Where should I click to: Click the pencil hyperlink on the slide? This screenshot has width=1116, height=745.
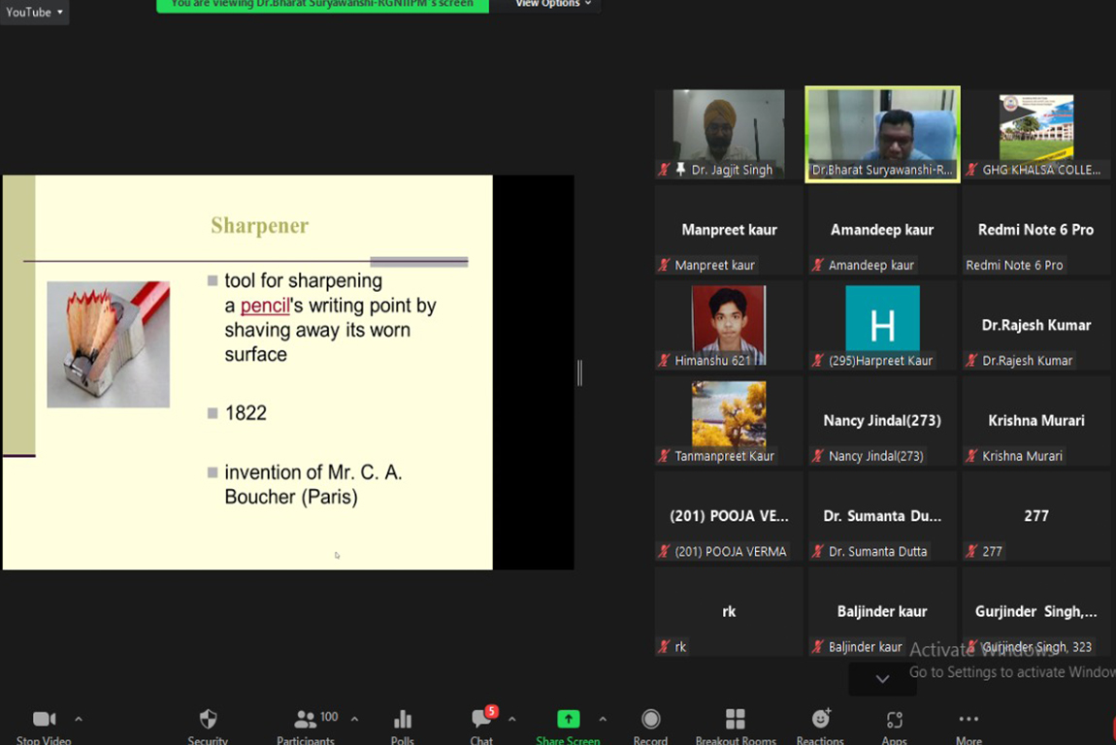(265, 306)
